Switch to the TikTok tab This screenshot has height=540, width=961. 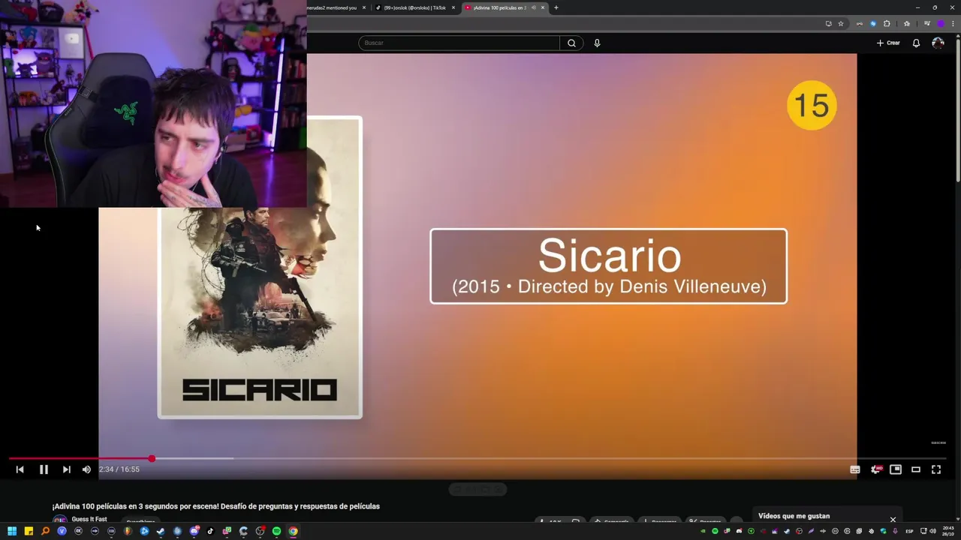pyautogui.click(x=414, y=7)
